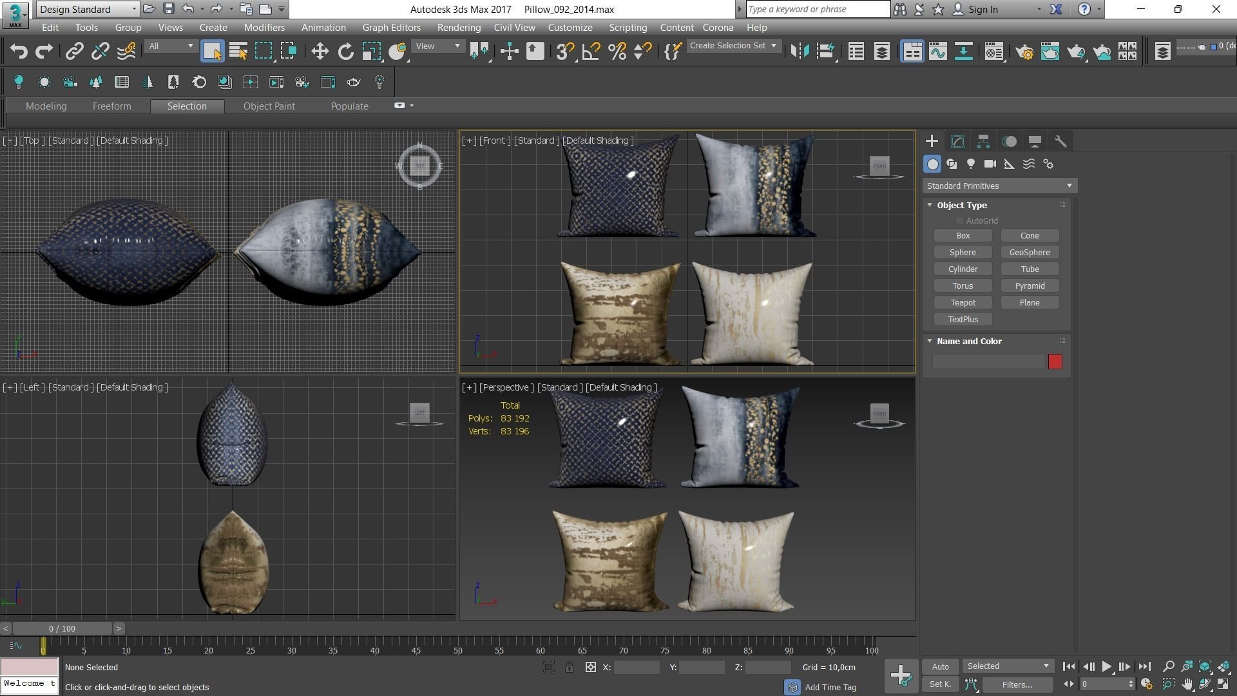Activate the Select Object tool

(212, 51)
